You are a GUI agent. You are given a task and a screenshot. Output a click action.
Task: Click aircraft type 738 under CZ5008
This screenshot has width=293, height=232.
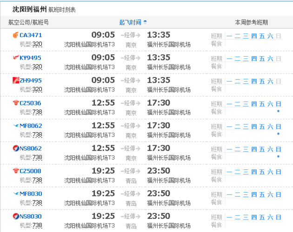[x=37, y=180]
